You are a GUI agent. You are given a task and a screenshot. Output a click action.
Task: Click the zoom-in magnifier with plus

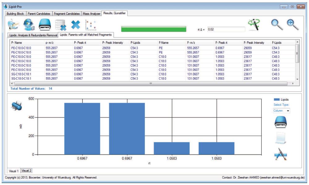click(x=293, y=25)
